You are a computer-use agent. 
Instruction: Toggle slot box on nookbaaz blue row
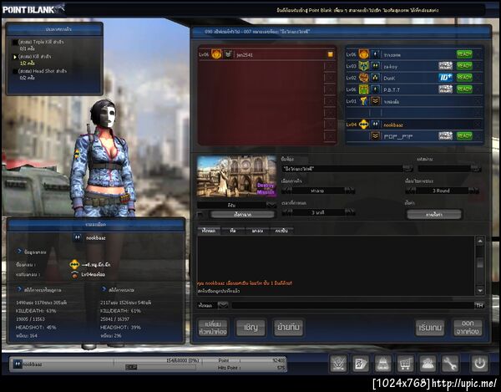[x=478, y=125]
